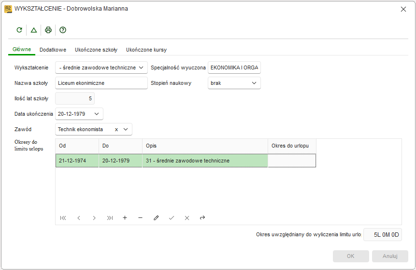Expand Zawód dropdown arrow
Image resolution: width=416 pixels, height=270 pixels.
click(x=126, y=129)
